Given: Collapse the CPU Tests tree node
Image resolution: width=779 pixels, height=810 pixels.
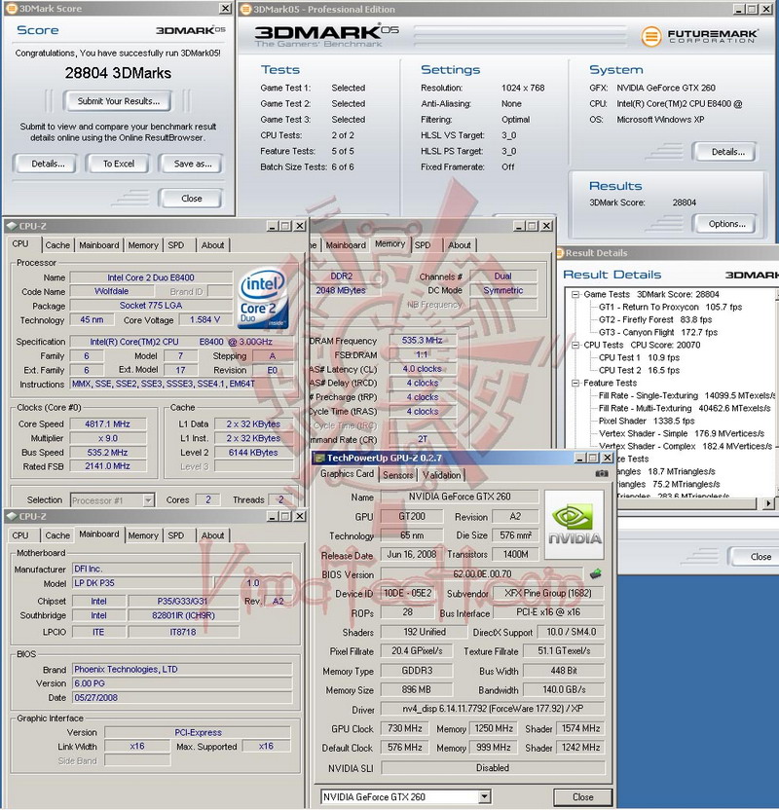Looking at the screenshot, I should click(x=575, y=345).
